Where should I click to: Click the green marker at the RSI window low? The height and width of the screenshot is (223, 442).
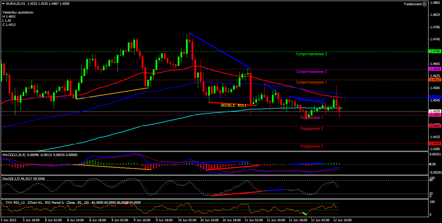304,214
